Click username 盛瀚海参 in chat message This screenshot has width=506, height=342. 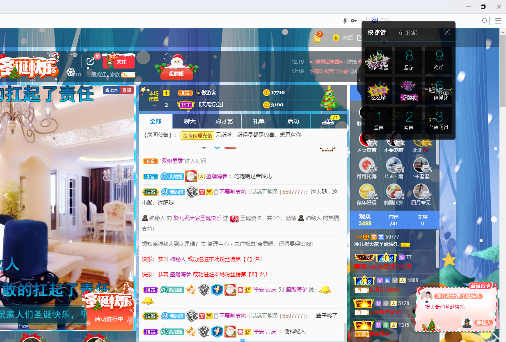(218, 176)
